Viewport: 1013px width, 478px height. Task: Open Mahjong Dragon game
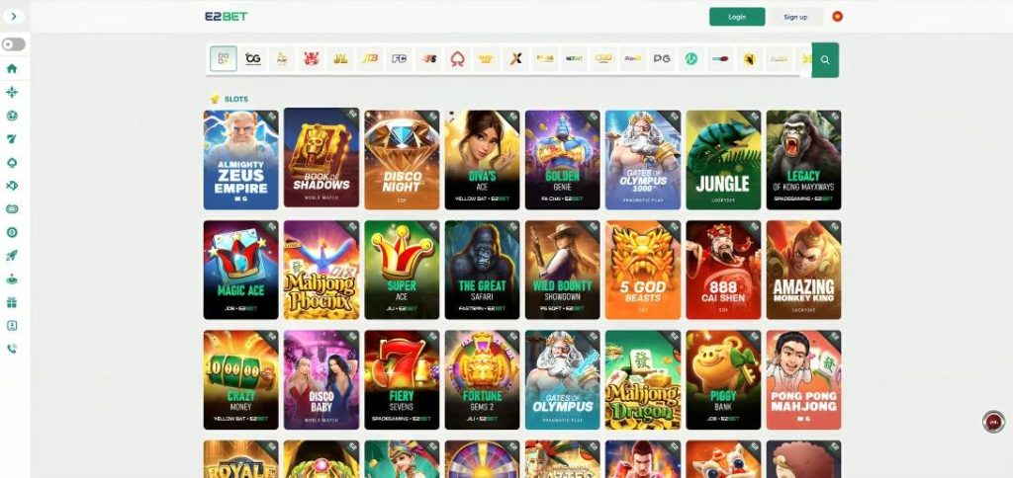point(643,380)
